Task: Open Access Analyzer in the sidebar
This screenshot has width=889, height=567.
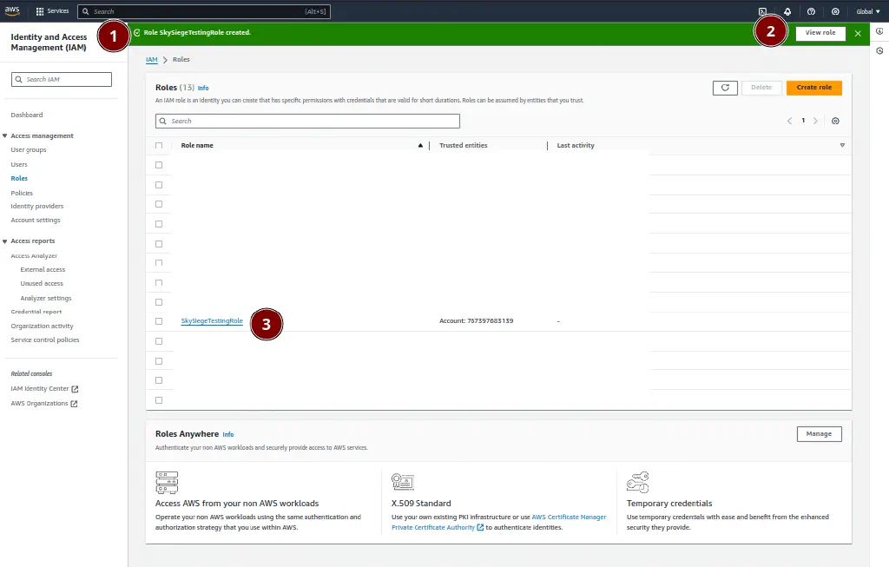Action: click(34, 256)
